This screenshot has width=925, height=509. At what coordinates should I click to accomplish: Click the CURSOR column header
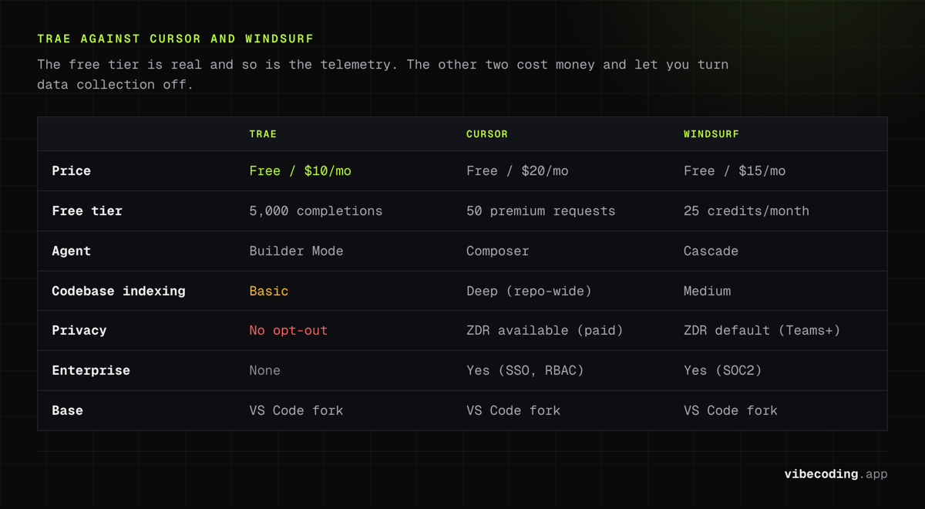coord(487,134)
